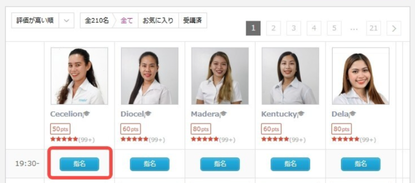The height and width of the screenshot is (183, 415).
Task: Open teacher name link Madera
Action: [205, 114]
